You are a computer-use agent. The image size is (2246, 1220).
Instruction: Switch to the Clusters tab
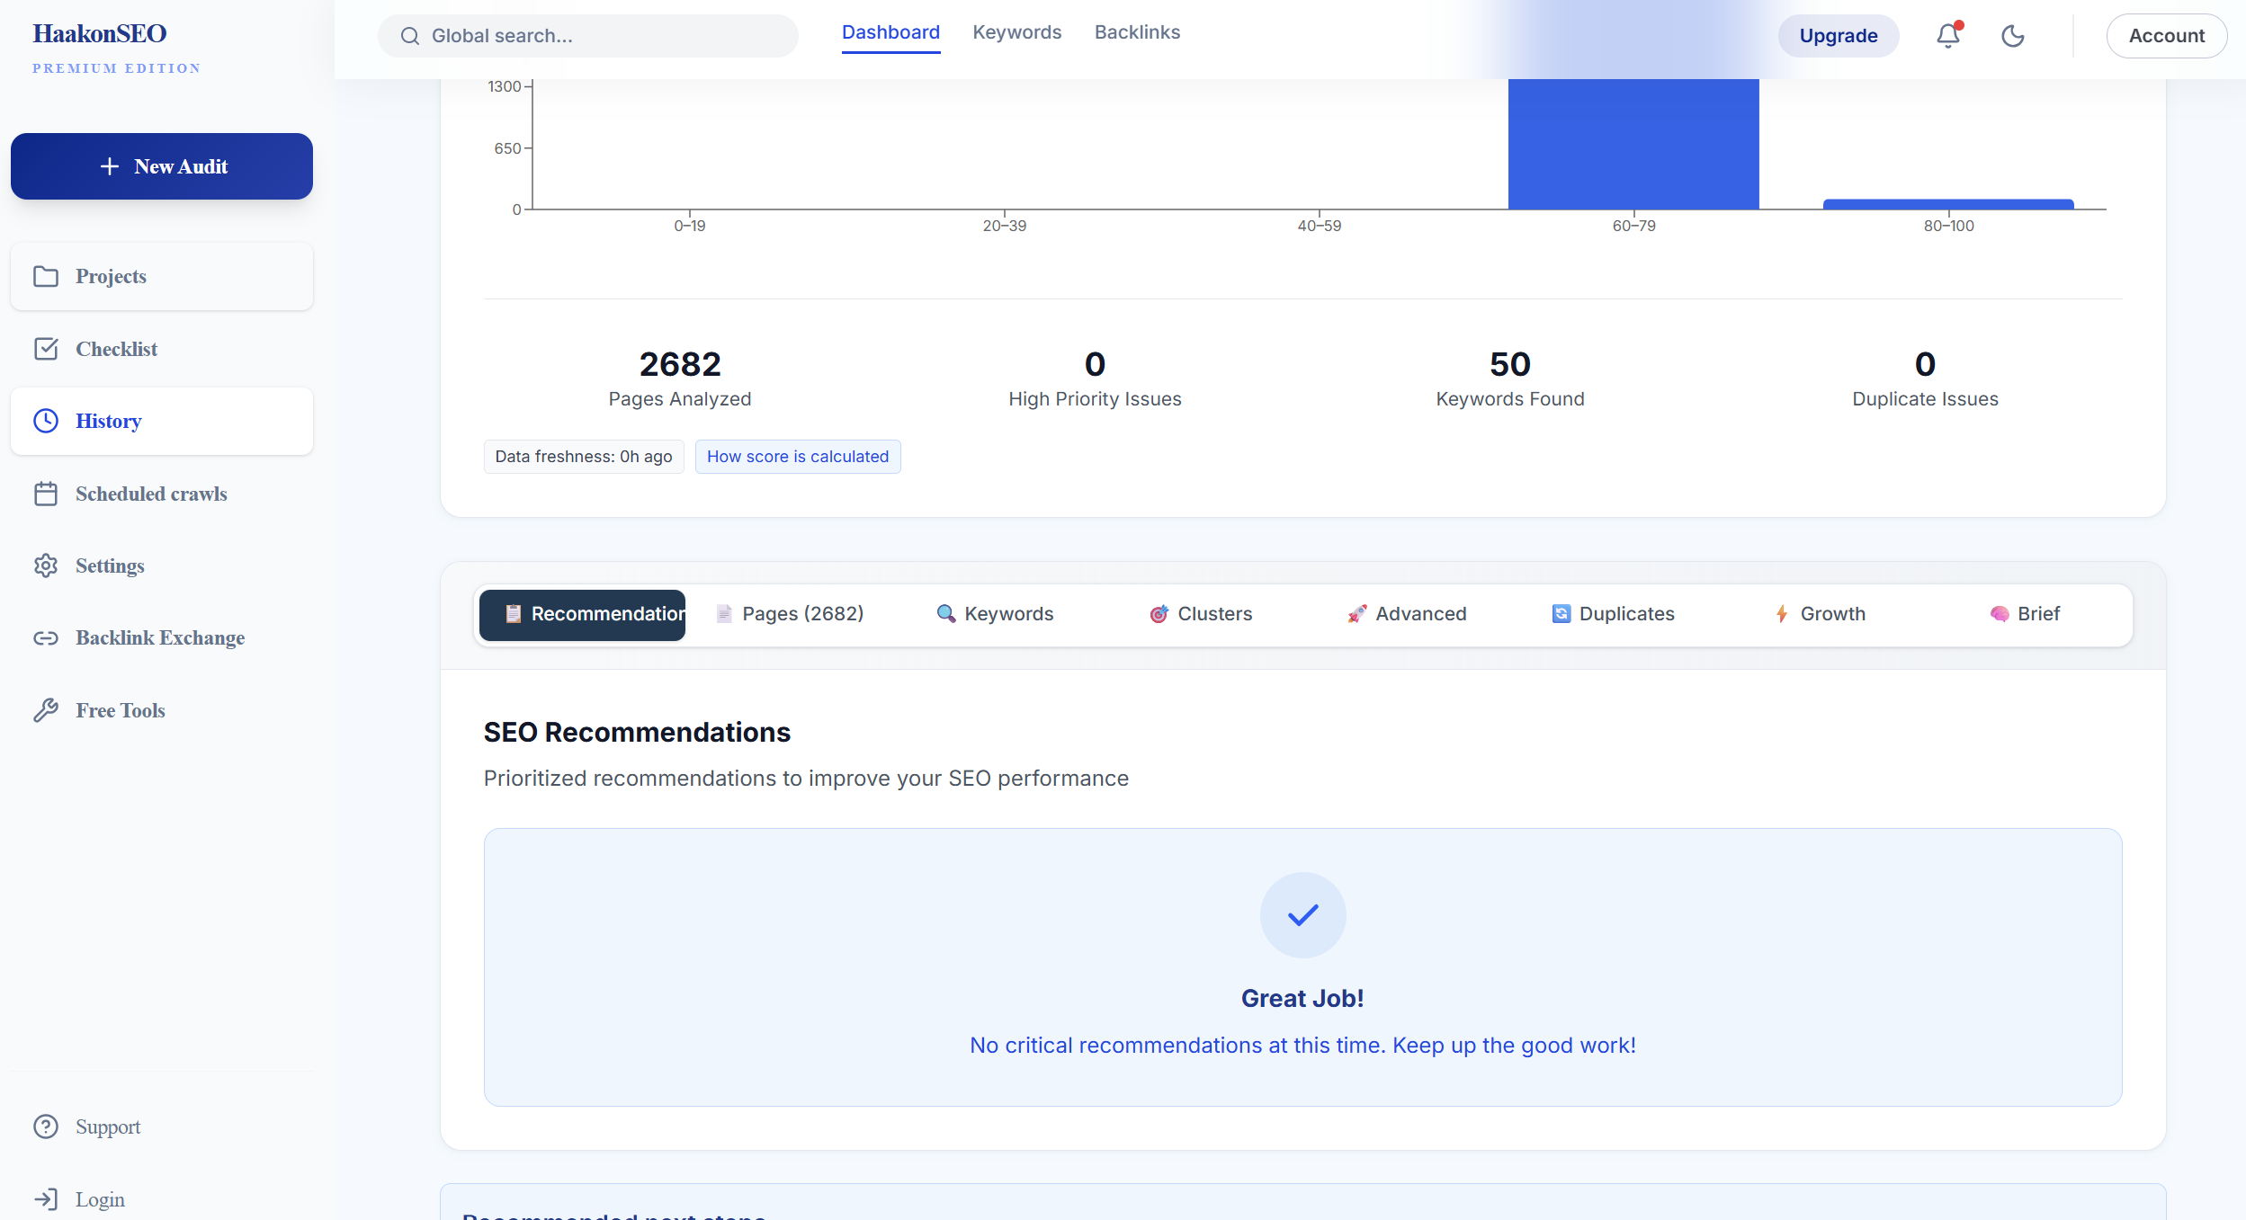coord(1201,614)
